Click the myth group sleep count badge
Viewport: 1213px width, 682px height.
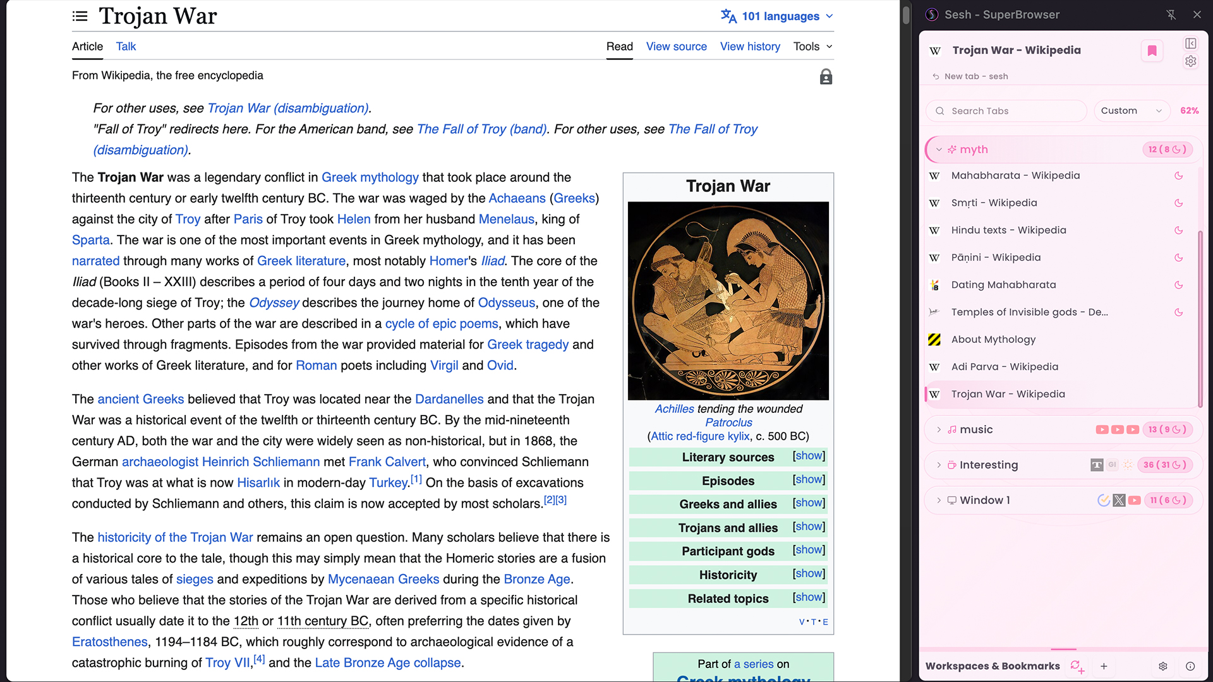[x=1167, y=150]
